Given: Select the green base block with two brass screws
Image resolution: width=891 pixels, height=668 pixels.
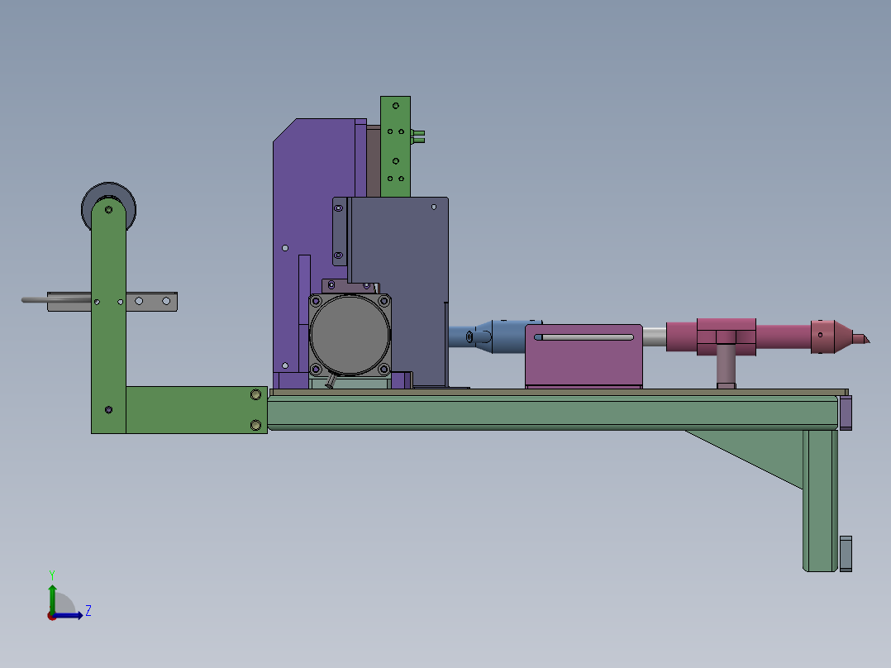Looking at the screenshot, I should click(196, 410).
